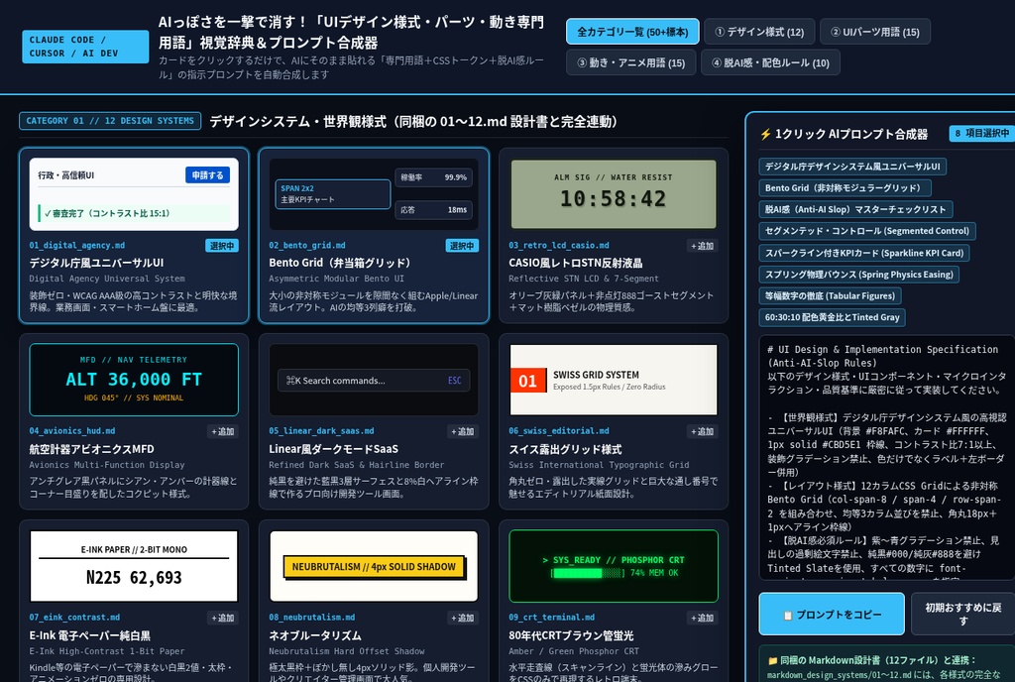The image size is (1015, 682).
Task: Click the E-Ink 電子ペーパー純白黒 card title
Action: 89,635
